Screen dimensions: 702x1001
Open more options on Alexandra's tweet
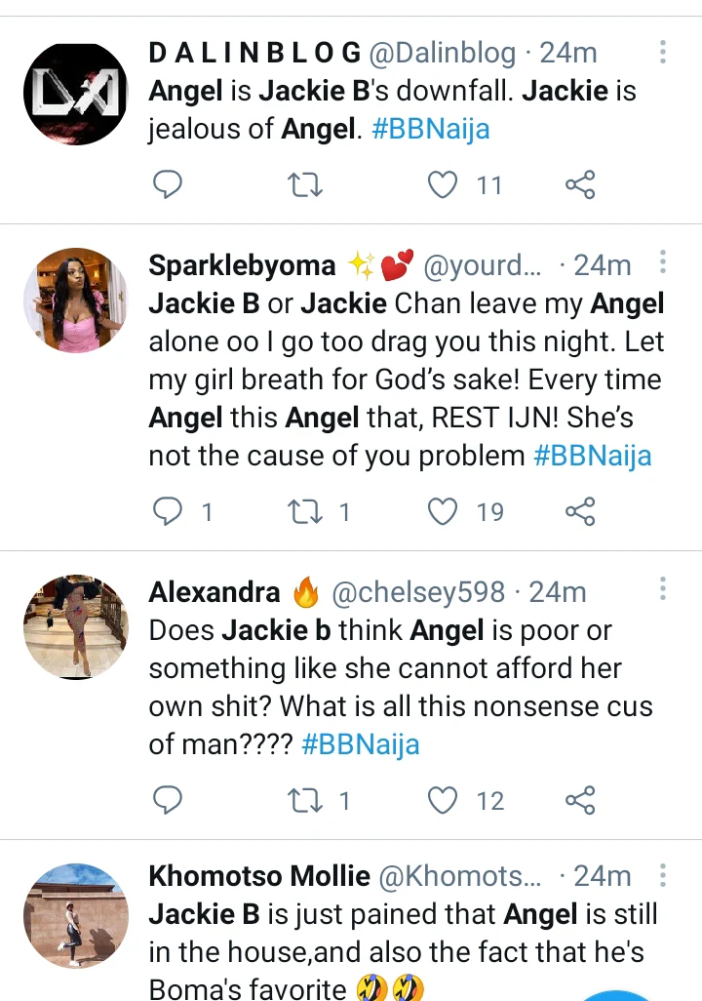tap(663, 589)
